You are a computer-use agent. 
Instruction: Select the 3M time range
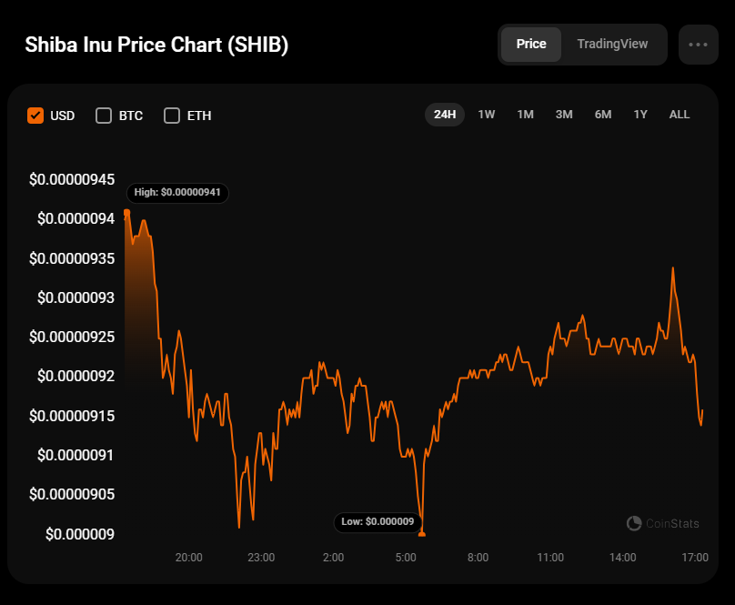click(564, 115)
